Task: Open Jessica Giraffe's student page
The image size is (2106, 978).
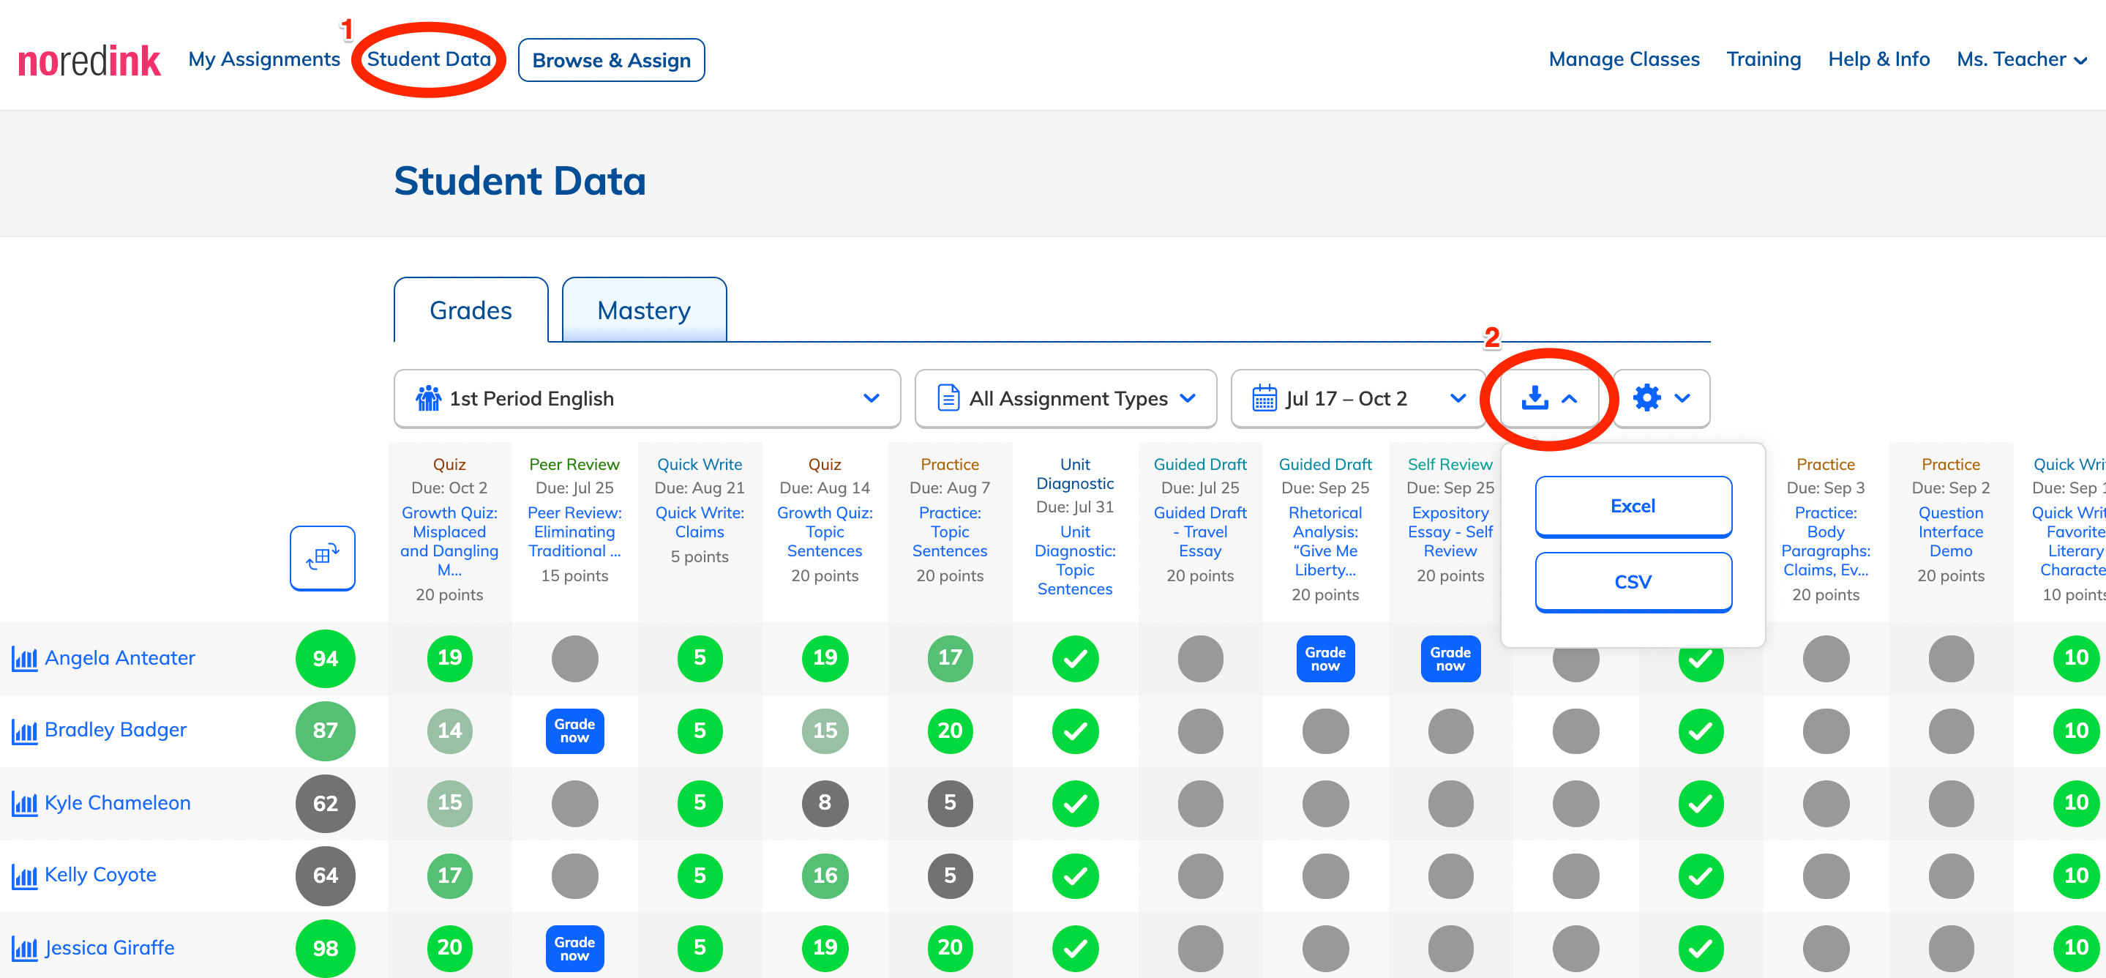Action: tap(110, 947)
